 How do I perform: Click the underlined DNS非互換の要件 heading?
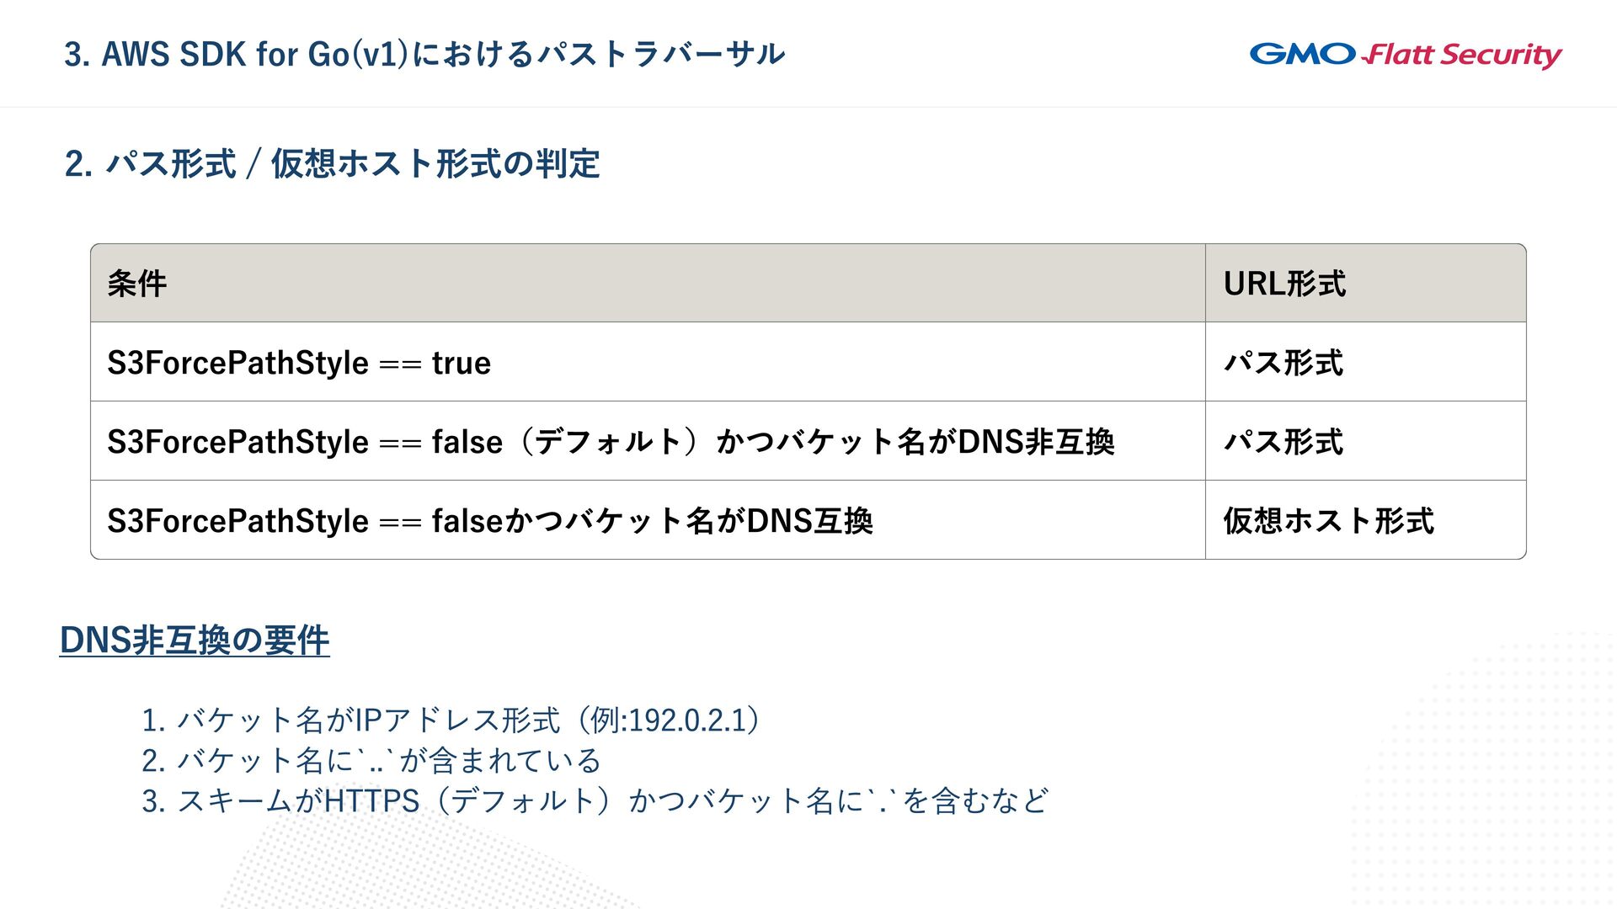(195, 641)
